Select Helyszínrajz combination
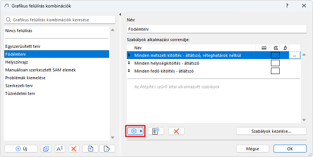 point(57,62)
